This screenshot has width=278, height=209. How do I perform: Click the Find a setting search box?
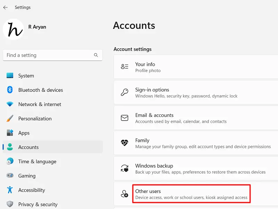click(52, 55)
